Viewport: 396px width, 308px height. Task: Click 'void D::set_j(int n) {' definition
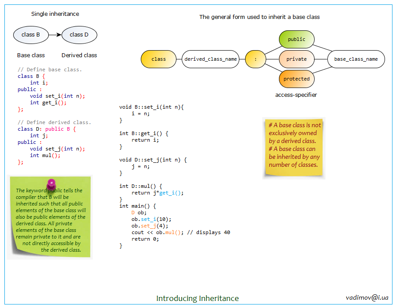[x=153, y=160]
